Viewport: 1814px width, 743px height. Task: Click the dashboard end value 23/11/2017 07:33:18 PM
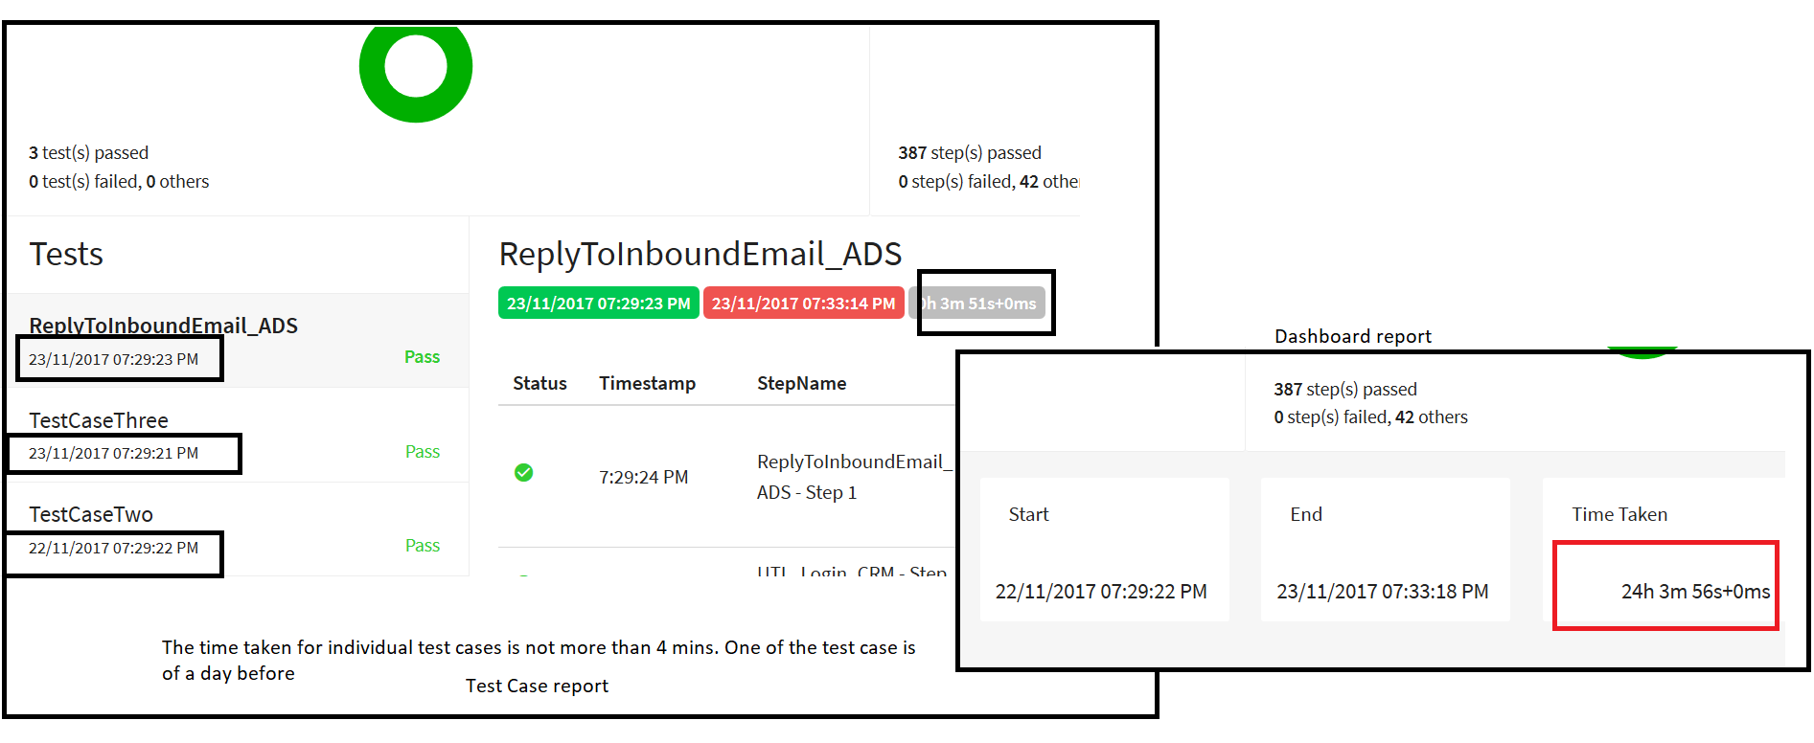coord(1383,592)
